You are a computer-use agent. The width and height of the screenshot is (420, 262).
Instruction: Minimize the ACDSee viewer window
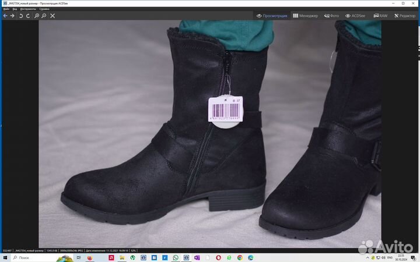click(x=393, y=3)
